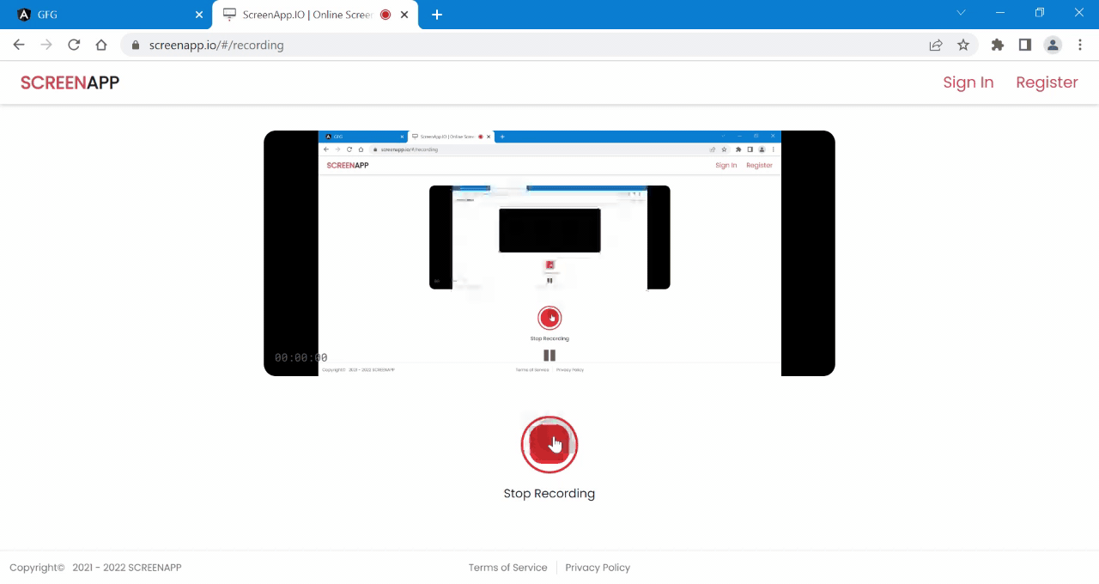
Task: Toggle the browser side panel
Action: tap(1024, 45)
